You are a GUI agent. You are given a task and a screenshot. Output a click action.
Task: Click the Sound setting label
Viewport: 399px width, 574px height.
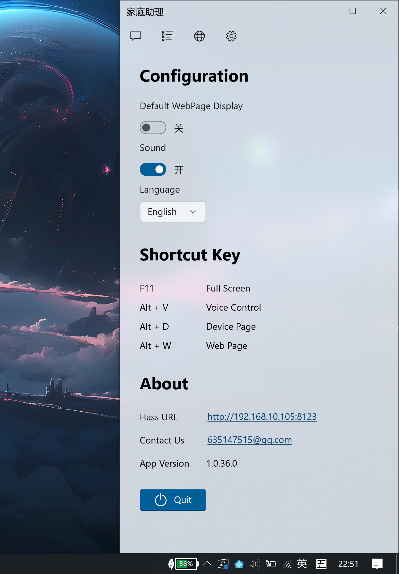point(153,148)
